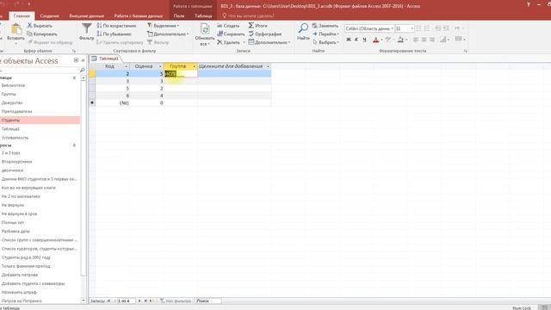Toggle the ribbon Фильтр apply-filter button
The width and height of the screenshot is (551, 310).
tap(158, 42)
